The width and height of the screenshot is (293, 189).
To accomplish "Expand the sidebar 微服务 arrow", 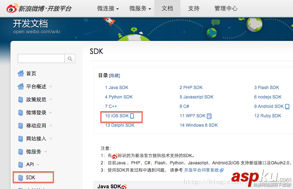I will [46, 152].
